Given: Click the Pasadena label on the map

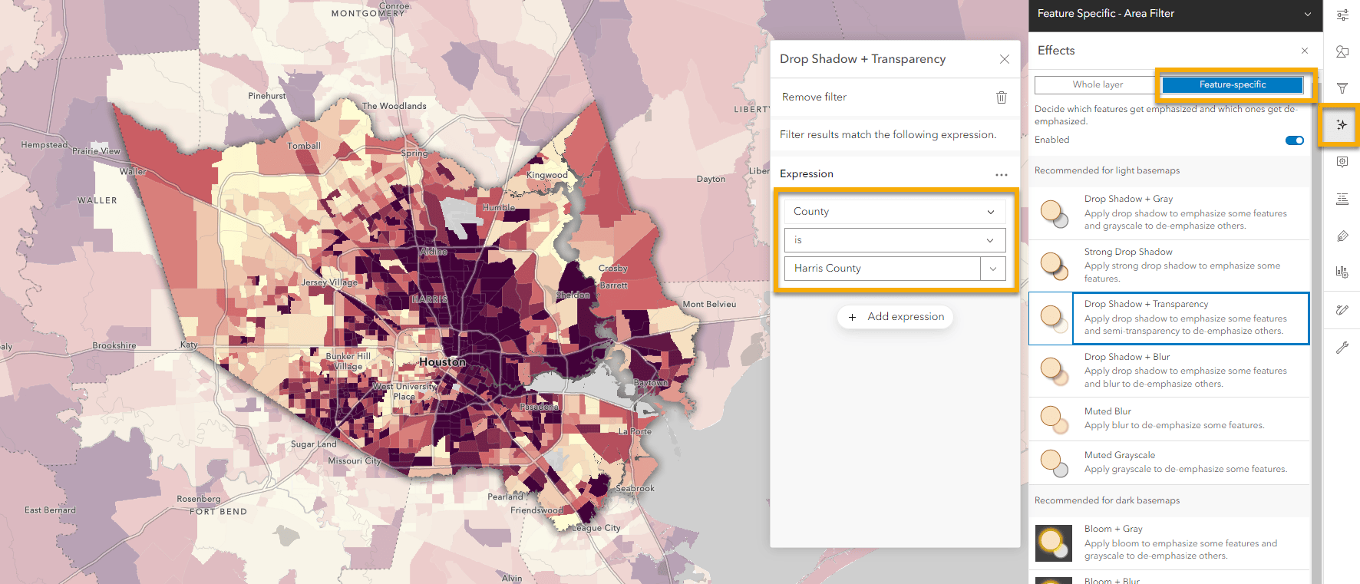Looking at the screenshot, I should [539, 407].
